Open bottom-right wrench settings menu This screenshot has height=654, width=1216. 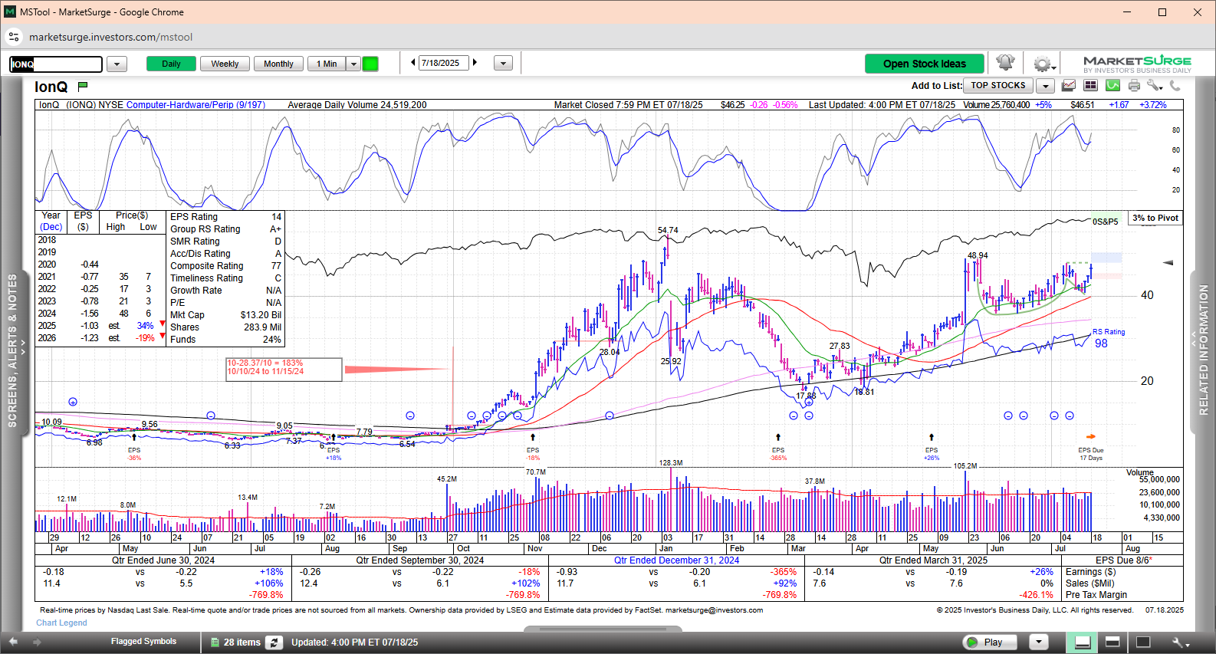tap(1180, 642)
